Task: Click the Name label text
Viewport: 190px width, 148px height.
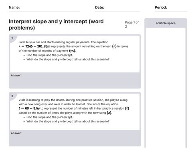Action: point(14,8)
